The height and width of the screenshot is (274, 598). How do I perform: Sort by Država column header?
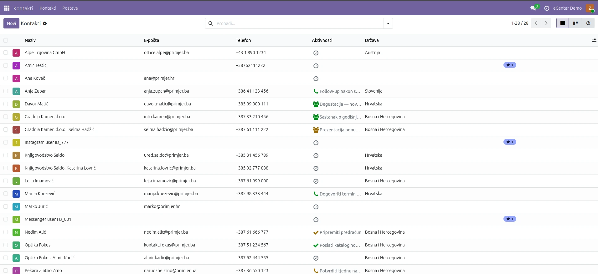pos(372,40)
